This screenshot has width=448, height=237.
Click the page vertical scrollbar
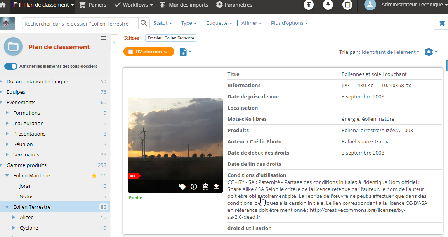pyautogui.click(x=447, y=65)
